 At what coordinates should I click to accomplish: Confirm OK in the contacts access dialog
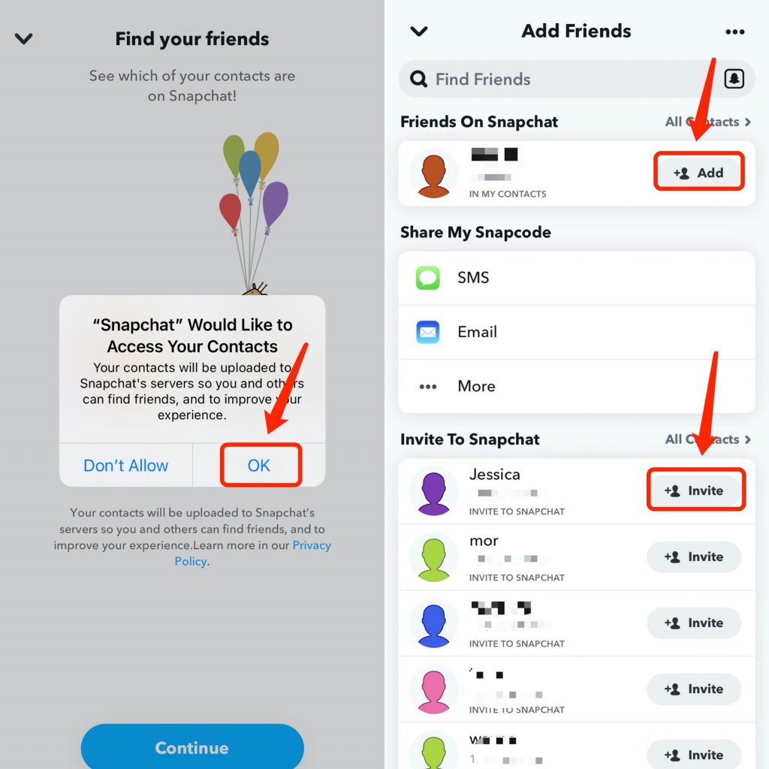click(259, 465)
